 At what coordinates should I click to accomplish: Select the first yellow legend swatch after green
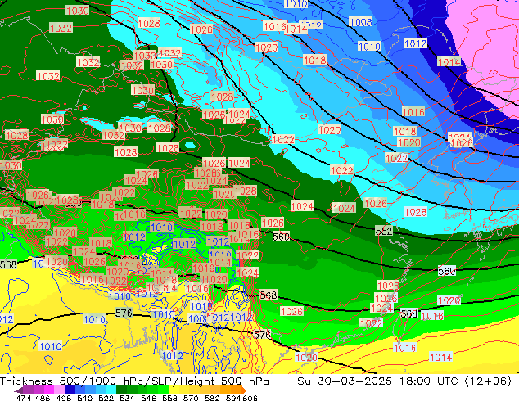[174, 390]
